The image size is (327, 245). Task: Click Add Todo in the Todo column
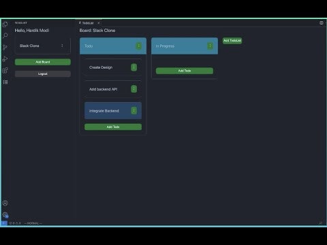click(113, 127)
